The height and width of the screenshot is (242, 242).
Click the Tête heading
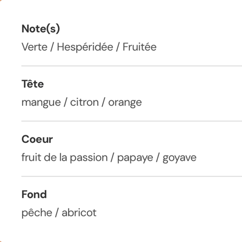click(x=33, y=84)
